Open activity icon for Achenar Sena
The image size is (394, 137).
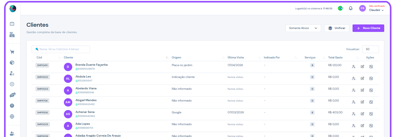tap(371, 114)
